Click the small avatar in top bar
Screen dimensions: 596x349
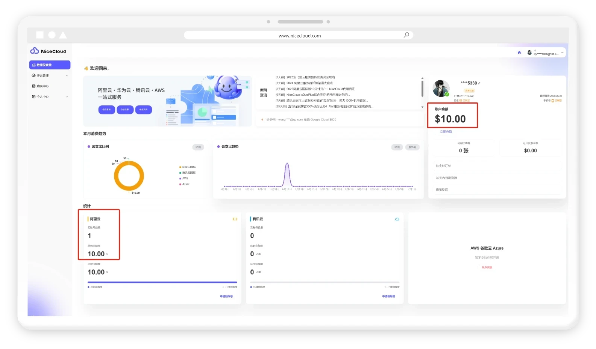pos(529,53)
